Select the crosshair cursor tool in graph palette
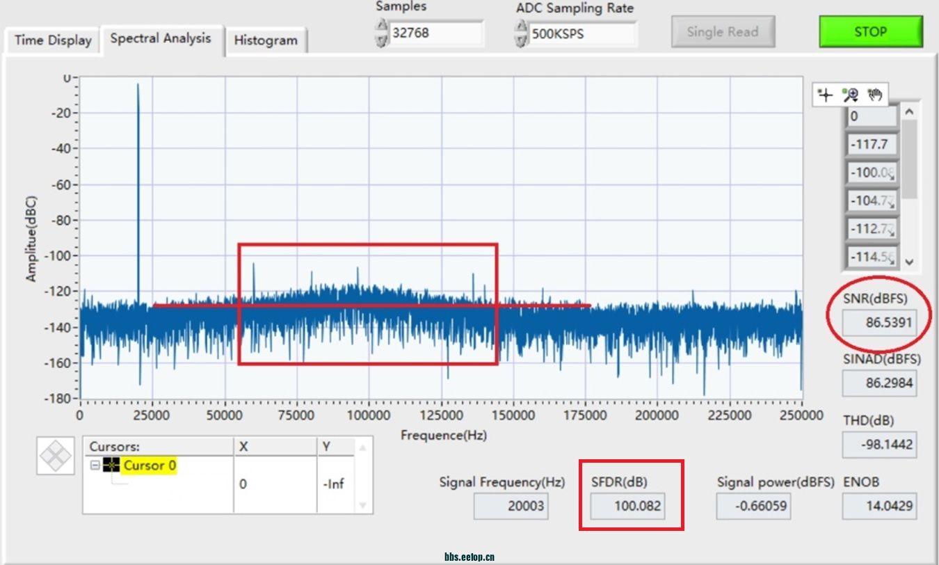The width and height of the screenshot is (939, 565). coord(826,95)
